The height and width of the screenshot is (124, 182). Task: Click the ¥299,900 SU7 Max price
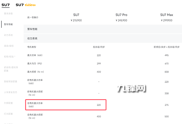coord(167,20)
